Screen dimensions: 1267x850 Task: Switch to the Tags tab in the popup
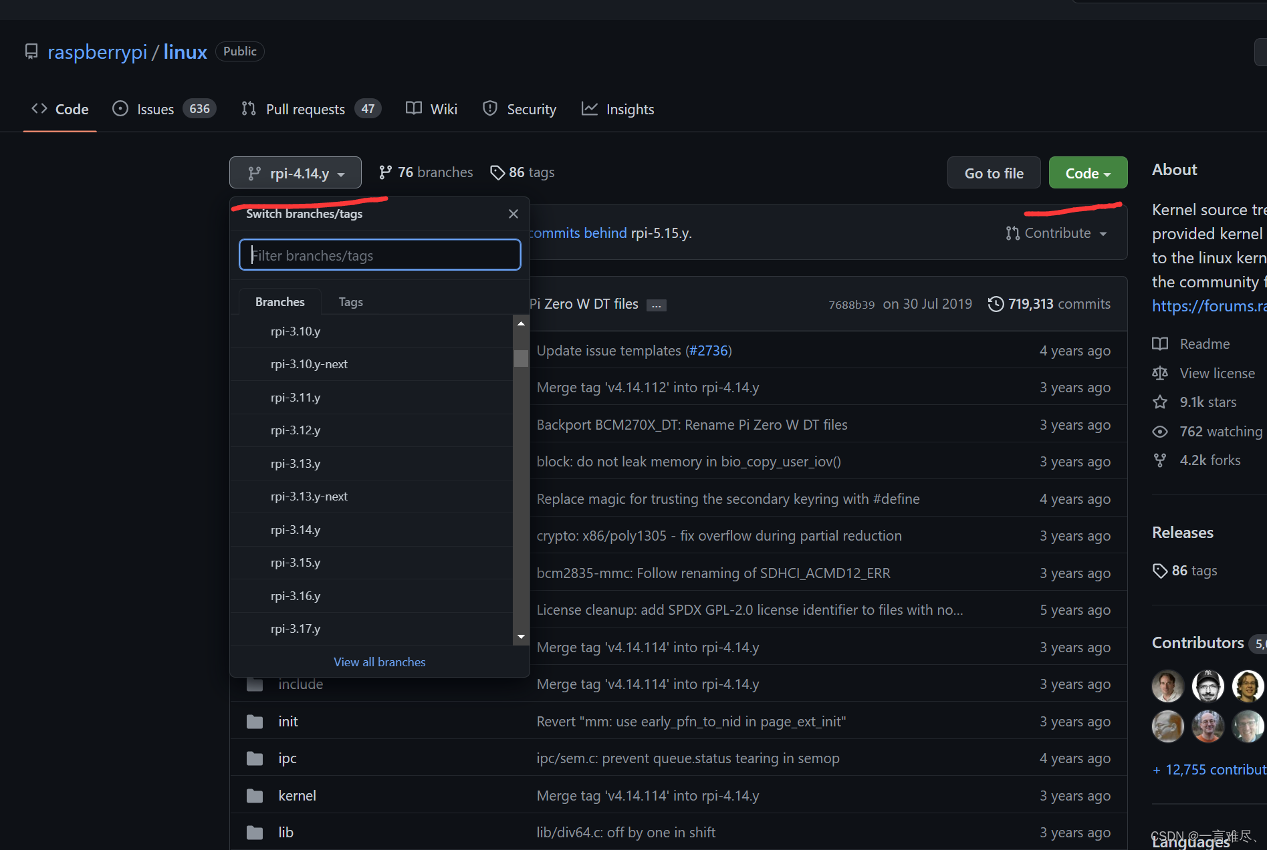pos(350,302)
